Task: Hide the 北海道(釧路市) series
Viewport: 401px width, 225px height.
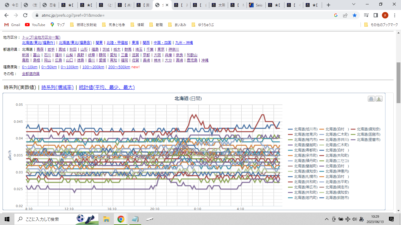Action: point(334,198)
